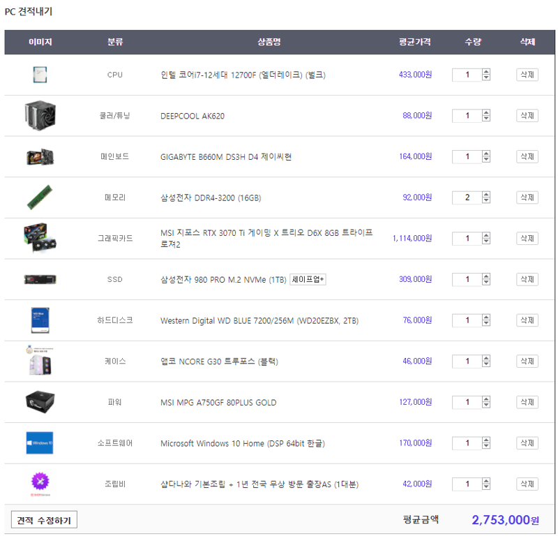Click the 433,000원 CPU price
558x536 pixels.
click(x=415, y=75)
